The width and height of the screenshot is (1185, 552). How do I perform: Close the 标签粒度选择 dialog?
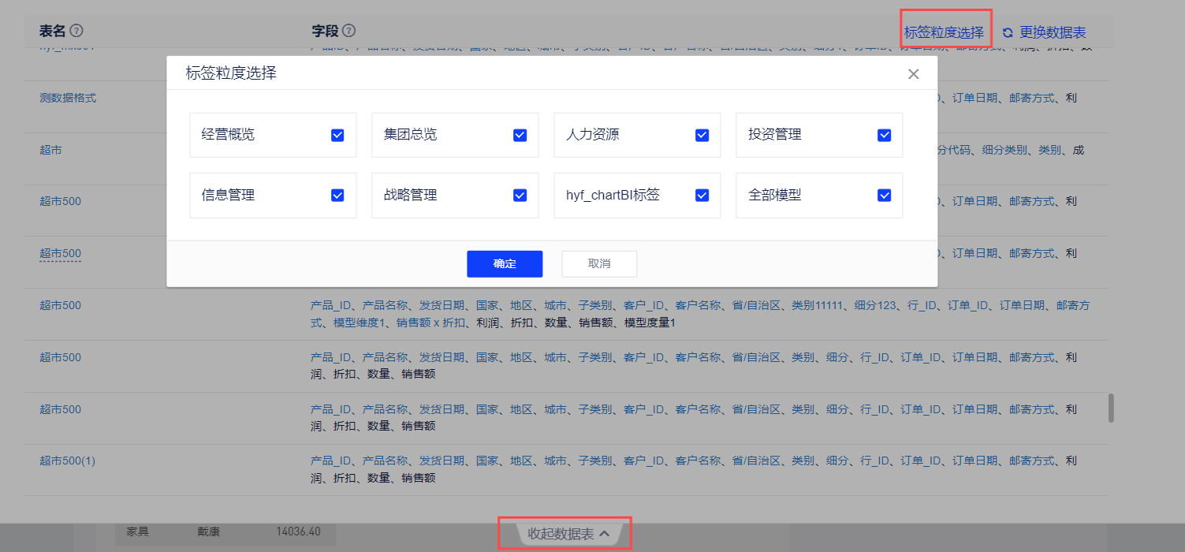point(913,74)
